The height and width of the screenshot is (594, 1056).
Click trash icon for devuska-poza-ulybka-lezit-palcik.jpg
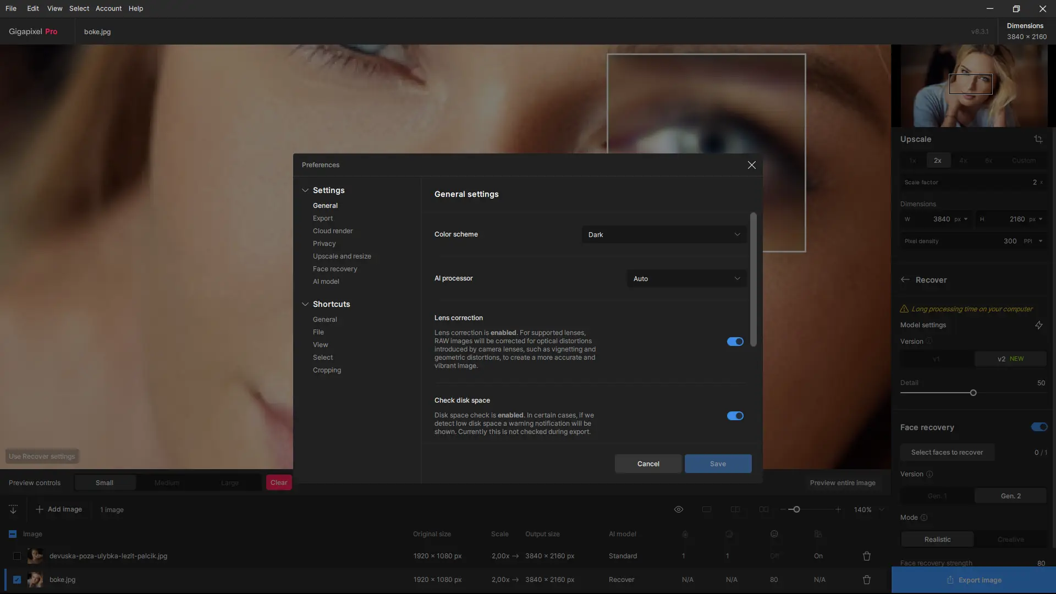[x=867, y=556]
